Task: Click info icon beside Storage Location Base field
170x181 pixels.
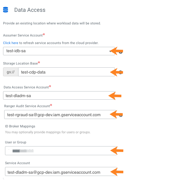Action: coord(121,72)
